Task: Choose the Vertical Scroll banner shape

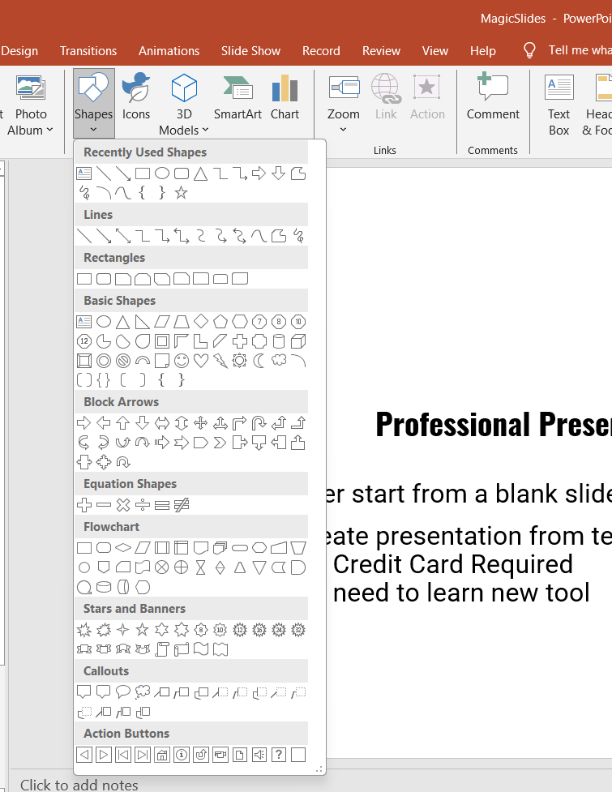Action: click(x=161, y=649)
